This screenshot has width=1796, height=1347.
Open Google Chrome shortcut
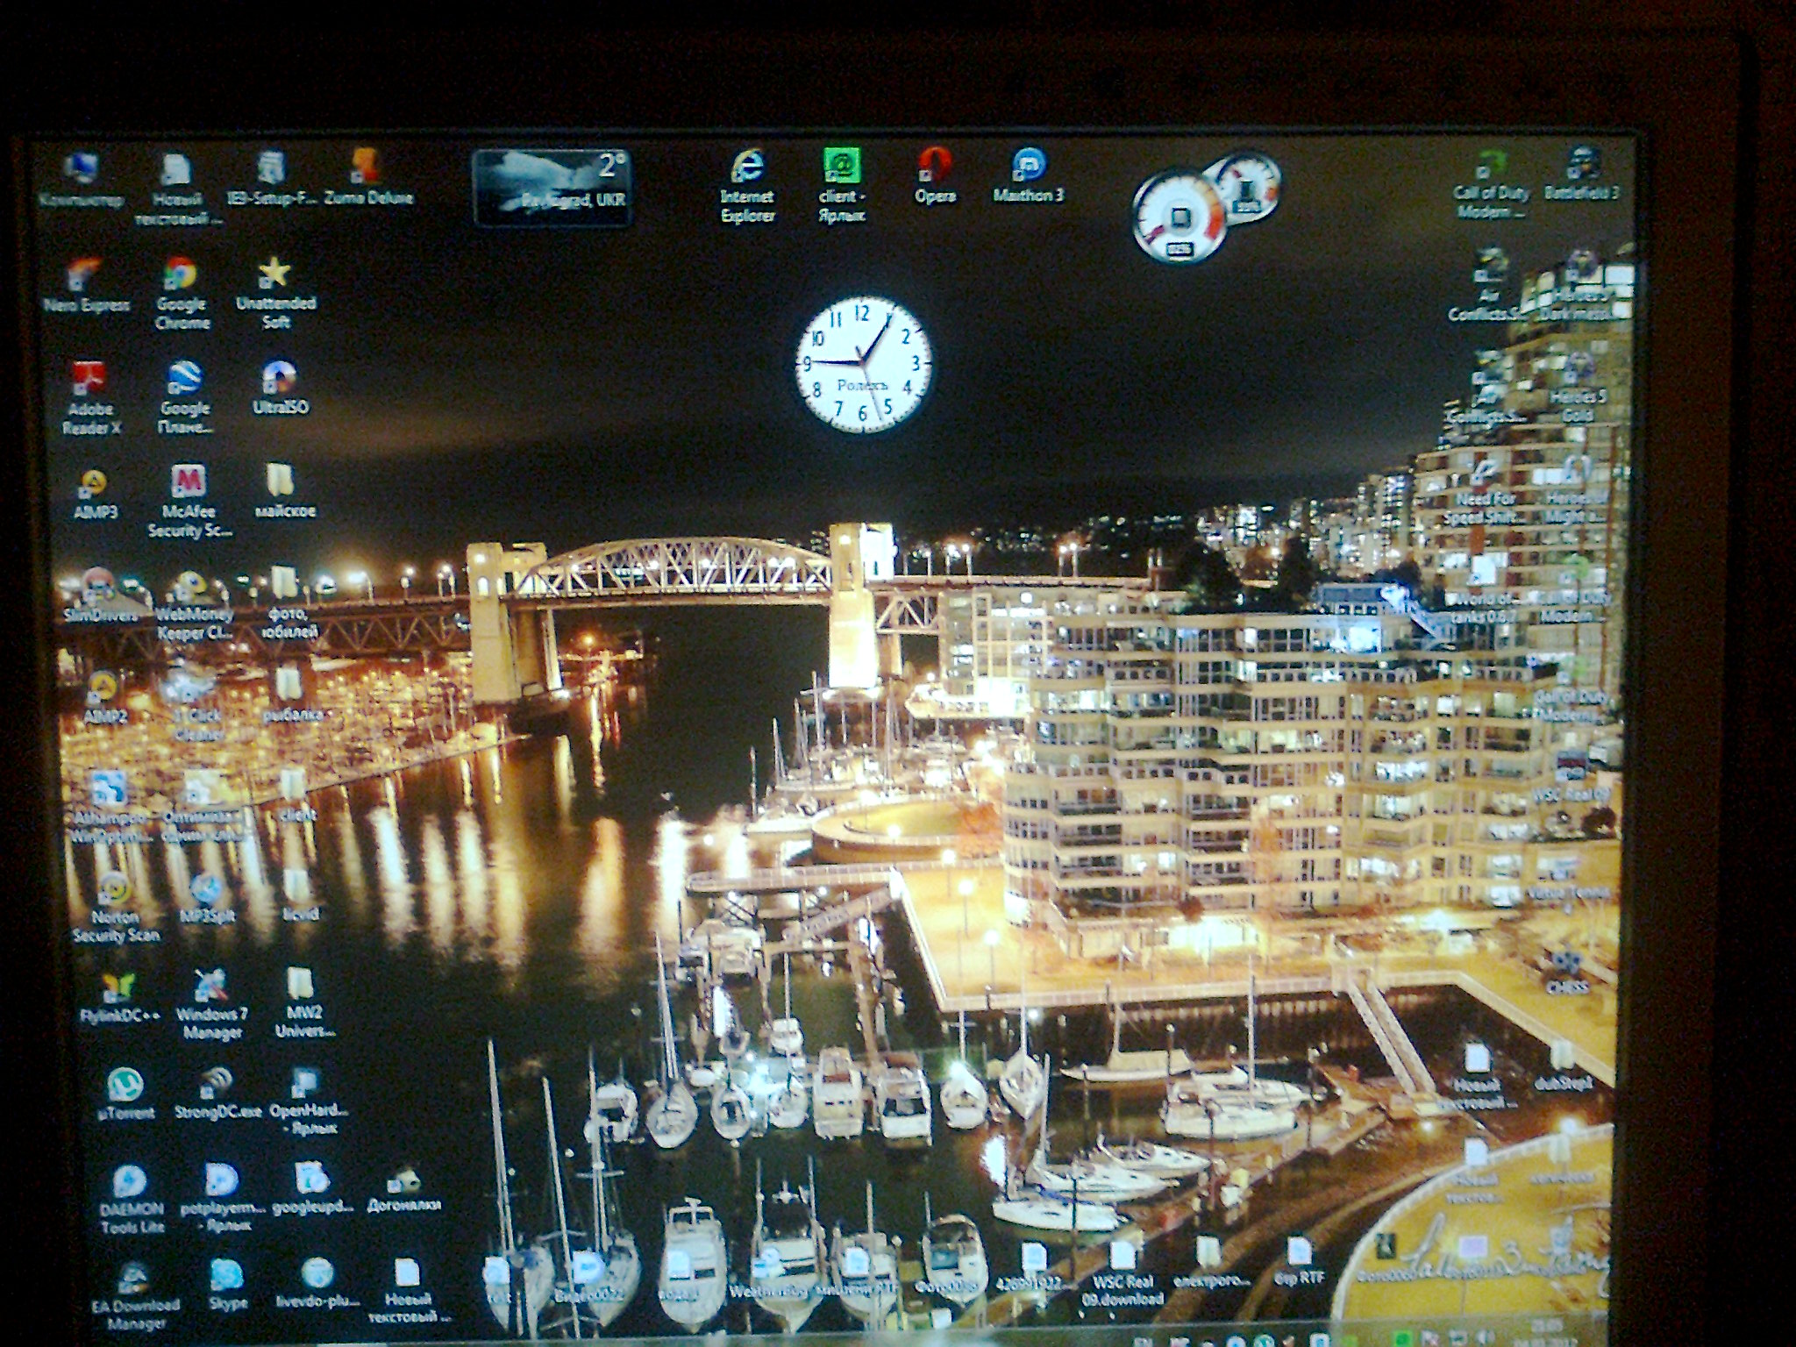click(x=181, y=274)
